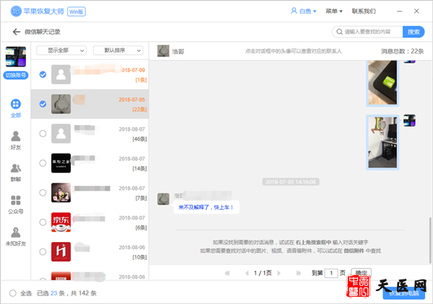Select the conversation with 46条 messages

tap(43, 133)
